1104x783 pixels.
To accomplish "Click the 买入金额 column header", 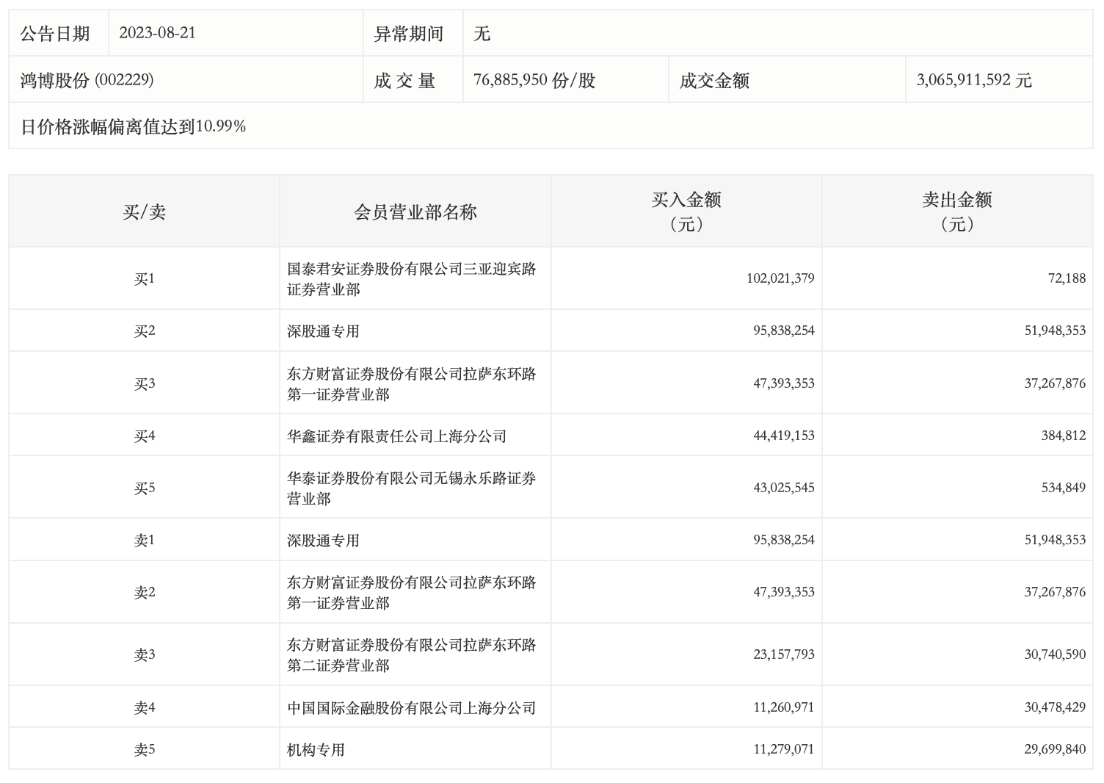I will click(686, 212).
